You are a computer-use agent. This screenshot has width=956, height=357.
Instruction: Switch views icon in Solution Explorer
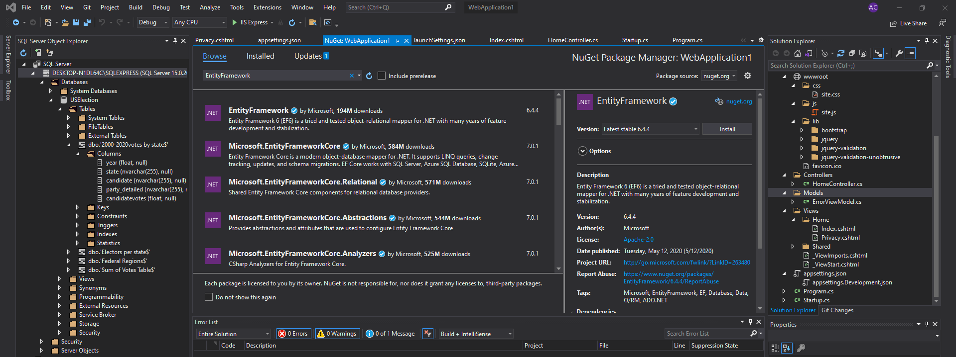click(809, 53)
